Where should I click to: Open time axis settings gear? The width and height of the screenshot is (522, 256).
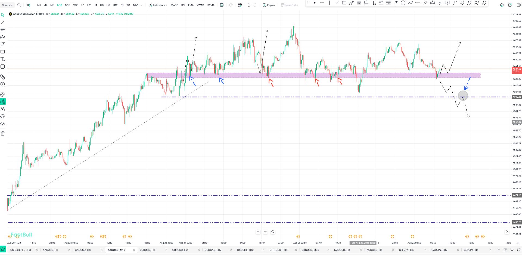(x=518, y=243)
